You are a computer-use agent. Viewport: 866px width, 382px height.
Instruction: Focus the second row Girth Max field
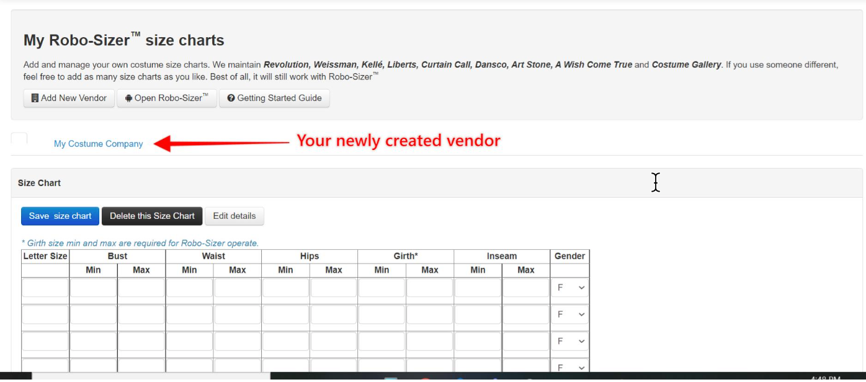tap(429, 314)
